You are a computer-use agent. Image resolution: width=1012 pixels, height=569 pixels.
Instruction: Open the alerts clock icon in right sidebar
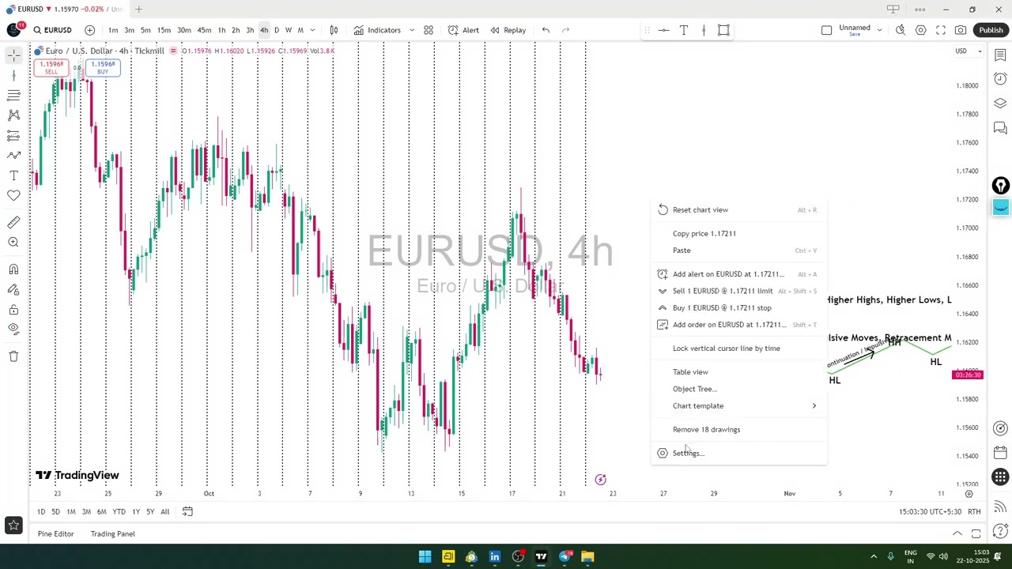1000,78
